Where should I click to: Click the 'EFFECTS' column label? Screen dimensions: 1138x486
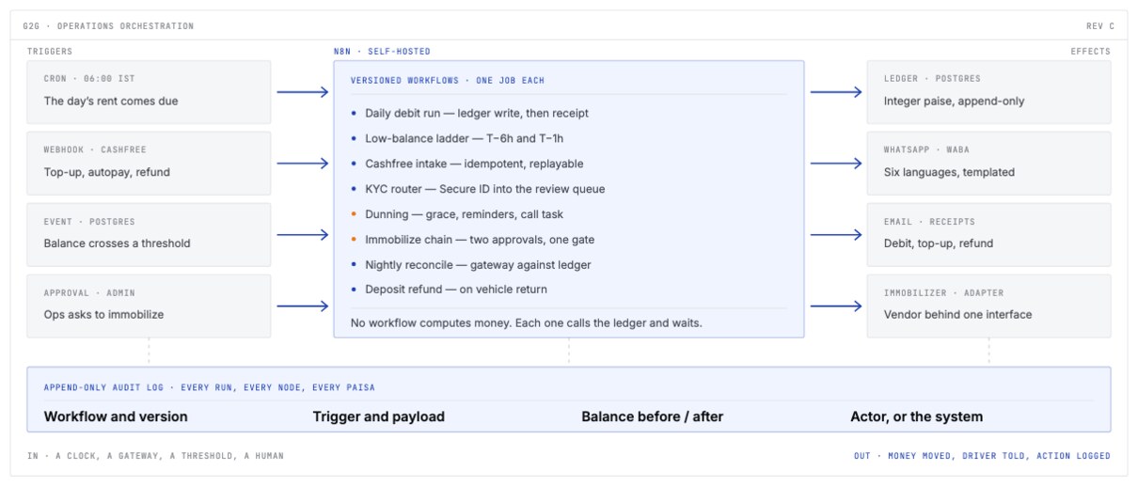point(1091,52)
